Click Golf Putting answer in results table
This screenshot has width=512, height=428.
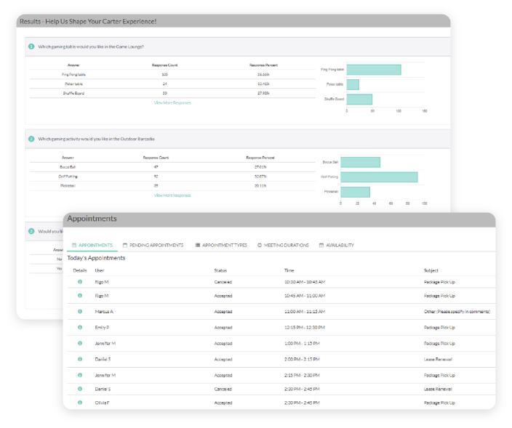click(68, 177)
